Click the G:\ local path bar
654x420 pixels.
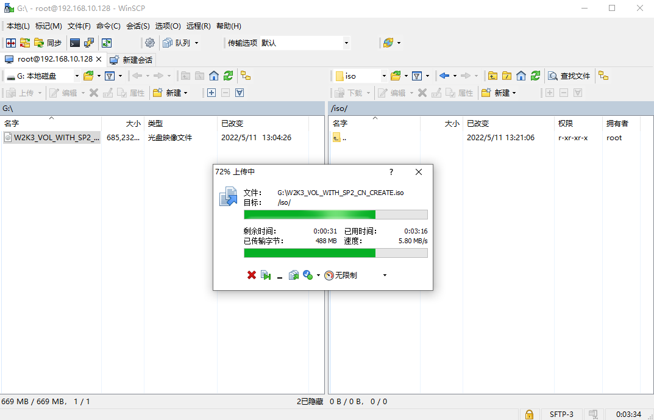click(162, 109)
